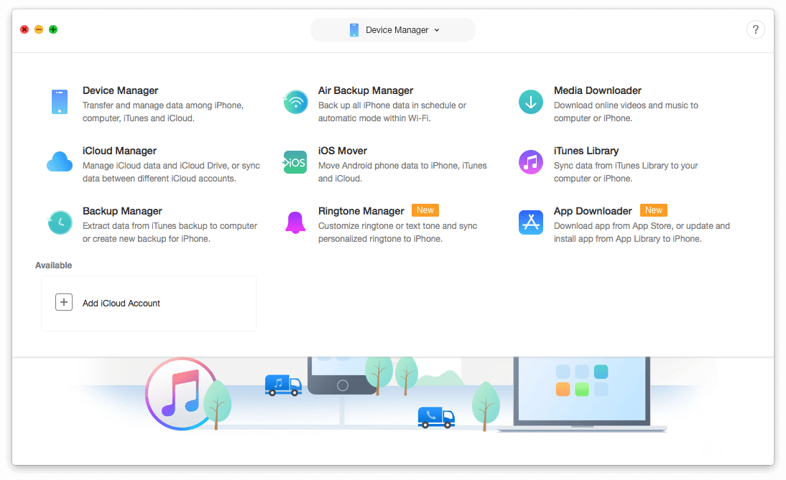786x480 pixels.
Task: Open the iOS Mover title
Action: (343, 151)
